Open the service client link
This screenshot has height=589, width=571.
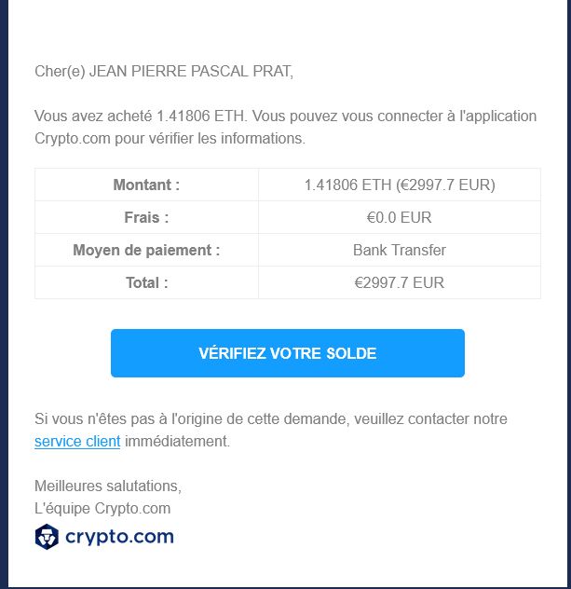click(77, 441)
